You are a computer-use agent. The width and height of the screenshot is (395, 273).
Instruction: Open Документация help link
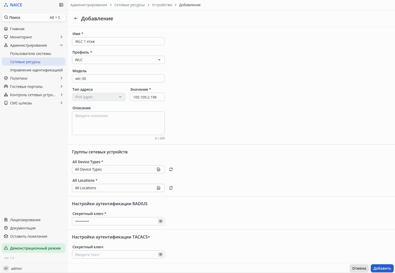click(23, 228)
